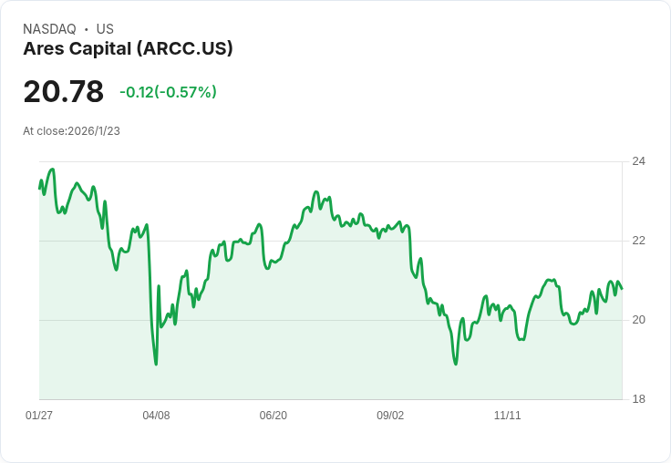
Task: Click the 24 y-axis label
Action: click(638, 161)
